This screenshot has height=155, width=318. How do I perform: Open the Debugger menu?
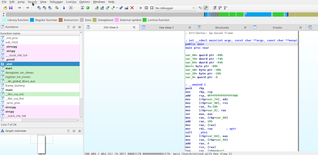pos(56,2)
